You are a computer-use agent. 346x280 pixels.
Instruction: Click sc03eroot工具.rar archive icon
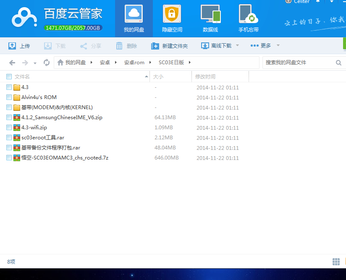17,138
